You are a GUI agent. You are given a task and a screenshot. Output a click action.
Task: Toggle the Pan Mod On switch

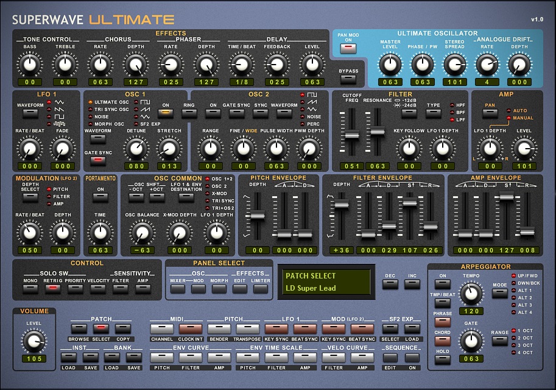(348, 48)
